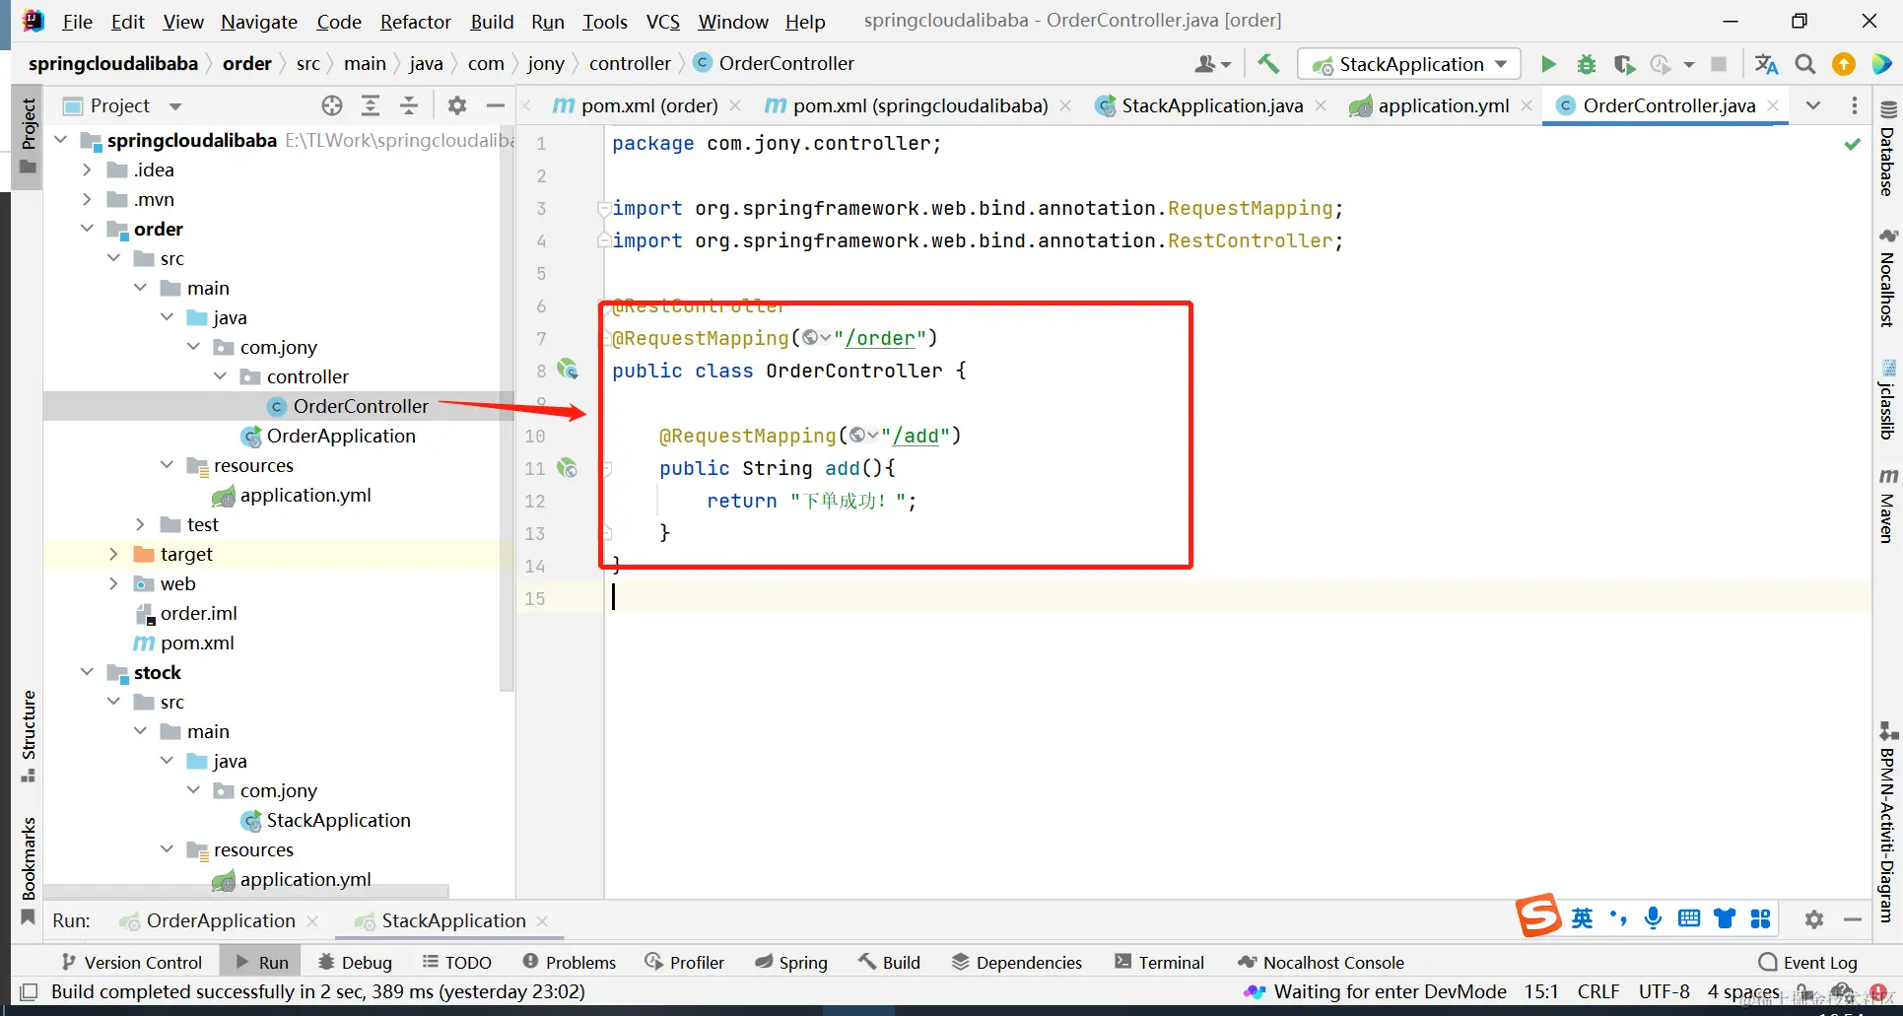Open the Problems tool window

[x=570, y=962]
